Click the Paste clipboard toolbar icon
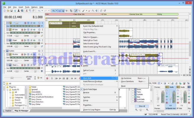This screenshot has width=194, height=118. point(33,11)
